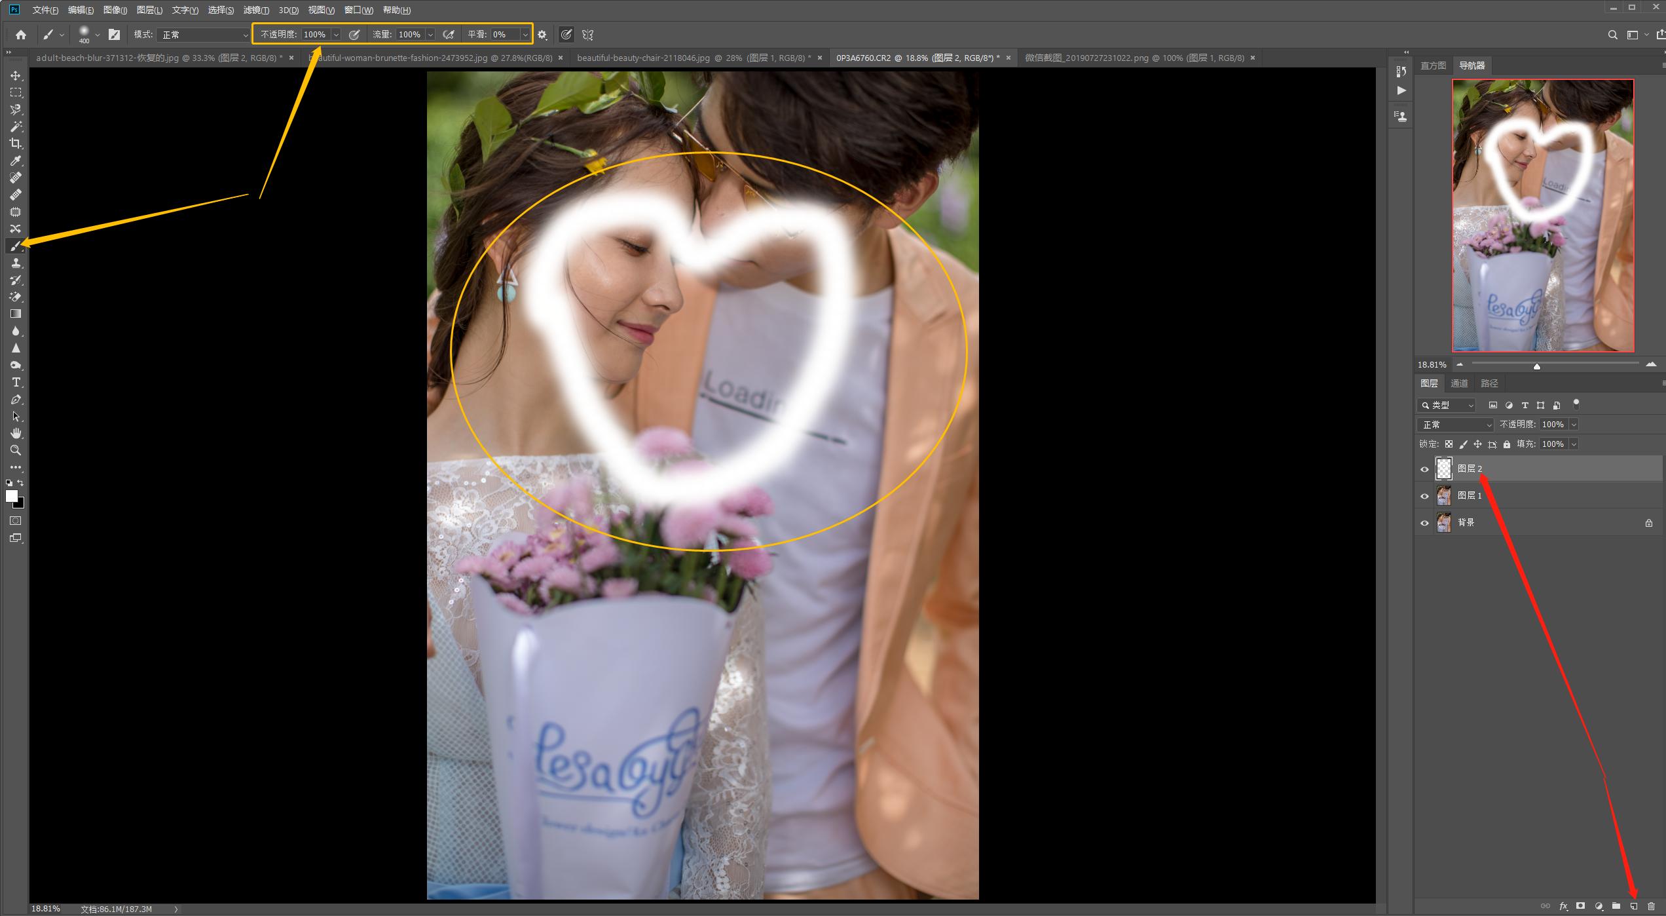Switch to the 通道 panel tab
Viewport: 1666px width, 916px height.
click(1459, 383)
